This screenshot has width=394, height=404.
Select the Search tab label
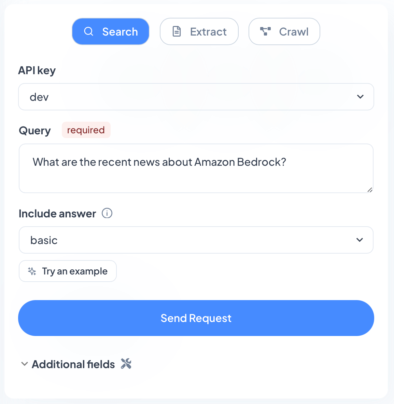[120, 32]
